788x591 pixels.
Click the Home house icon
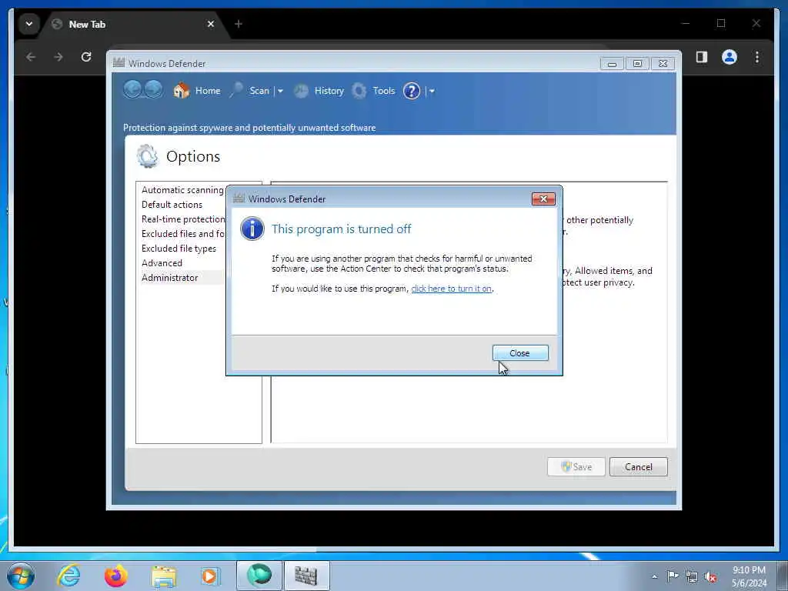[182, 91]
